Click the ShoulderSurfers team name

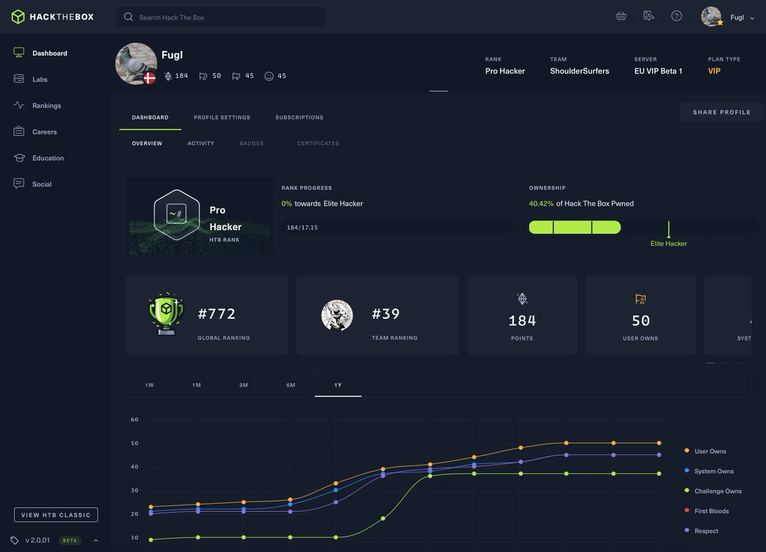point(580,71)
